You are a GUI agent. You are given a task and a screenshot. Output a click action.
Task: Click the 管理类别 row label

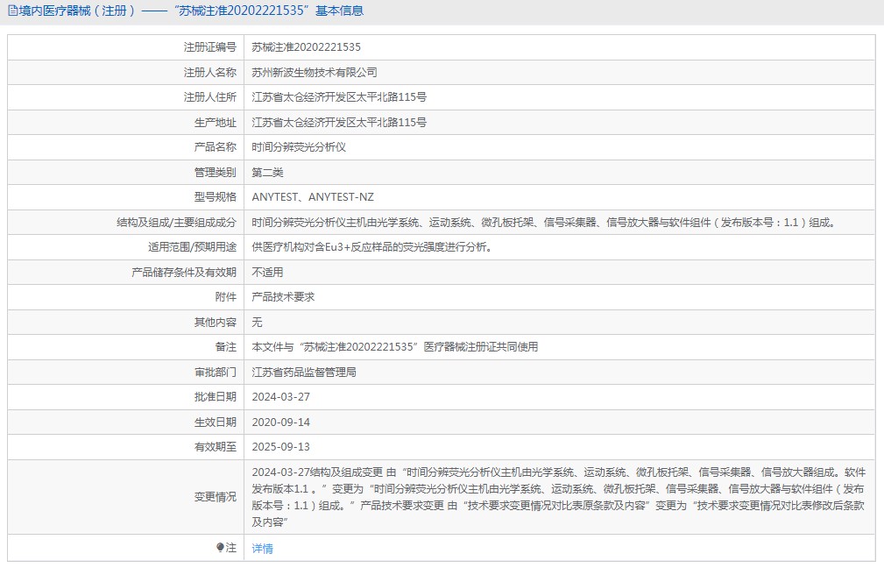click(x=216, y=172)
